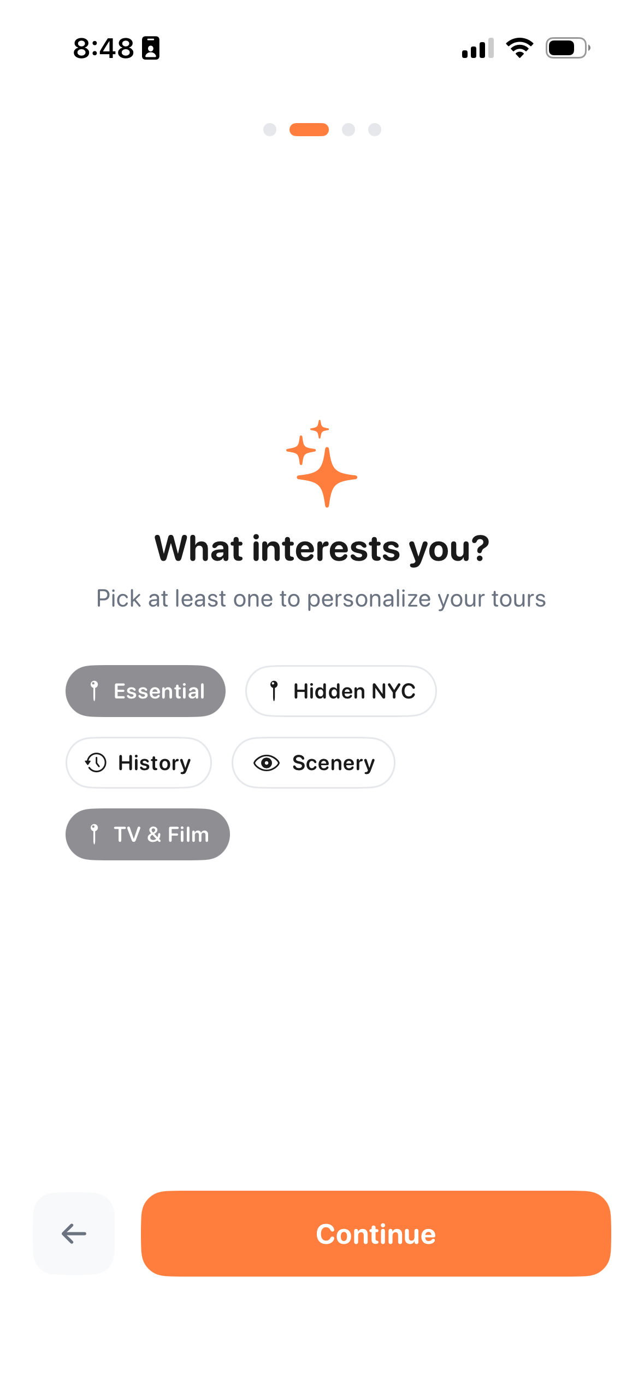Click the pin icon on the Essential chip
This screenshot has height=1398, width=644.
(x=95, y=691)
